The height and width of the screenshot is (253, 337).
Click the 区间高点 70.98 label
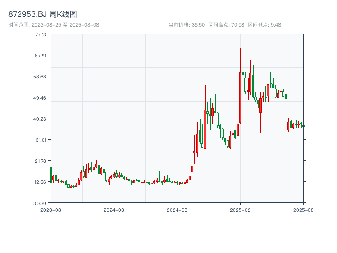(227, 24)
